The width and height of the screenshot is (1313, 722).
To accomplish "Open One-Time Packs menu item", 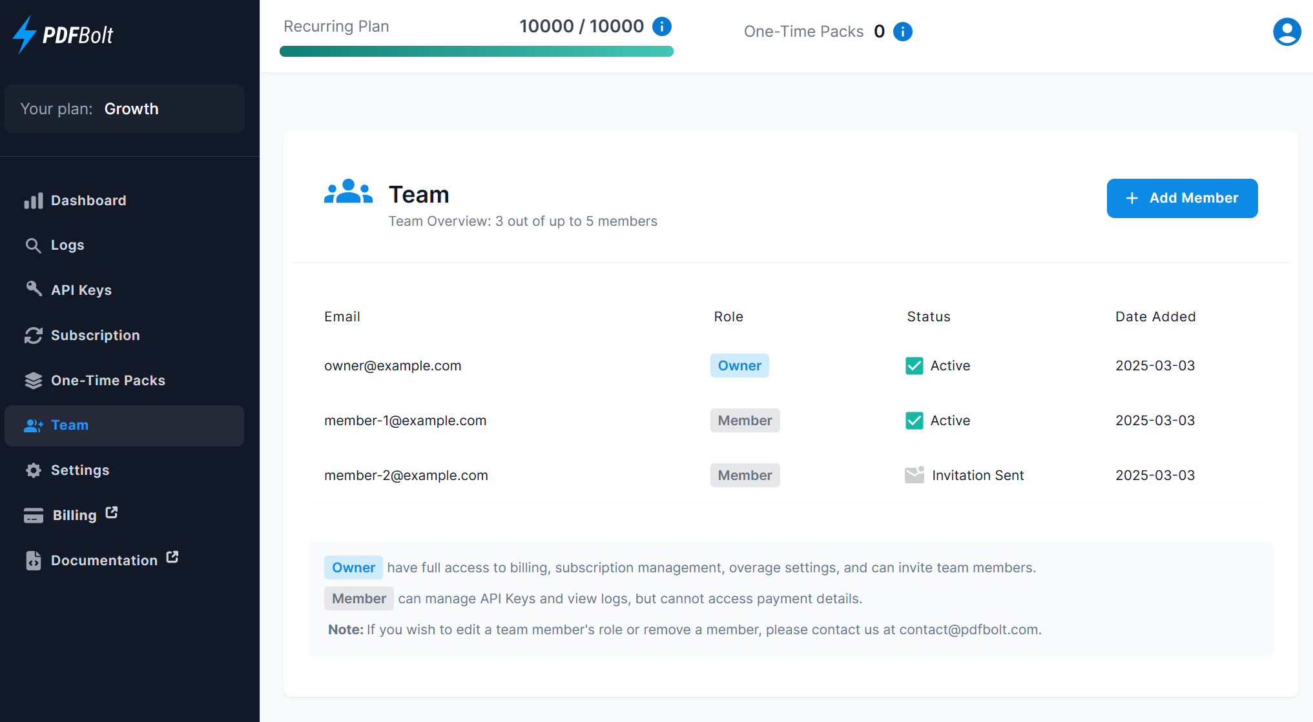I will pos(108,381).
